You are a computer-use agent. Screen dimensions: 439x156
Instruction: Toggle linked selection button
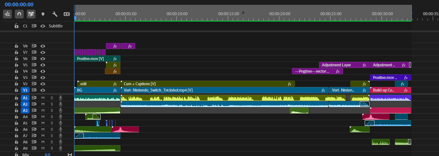31,14
